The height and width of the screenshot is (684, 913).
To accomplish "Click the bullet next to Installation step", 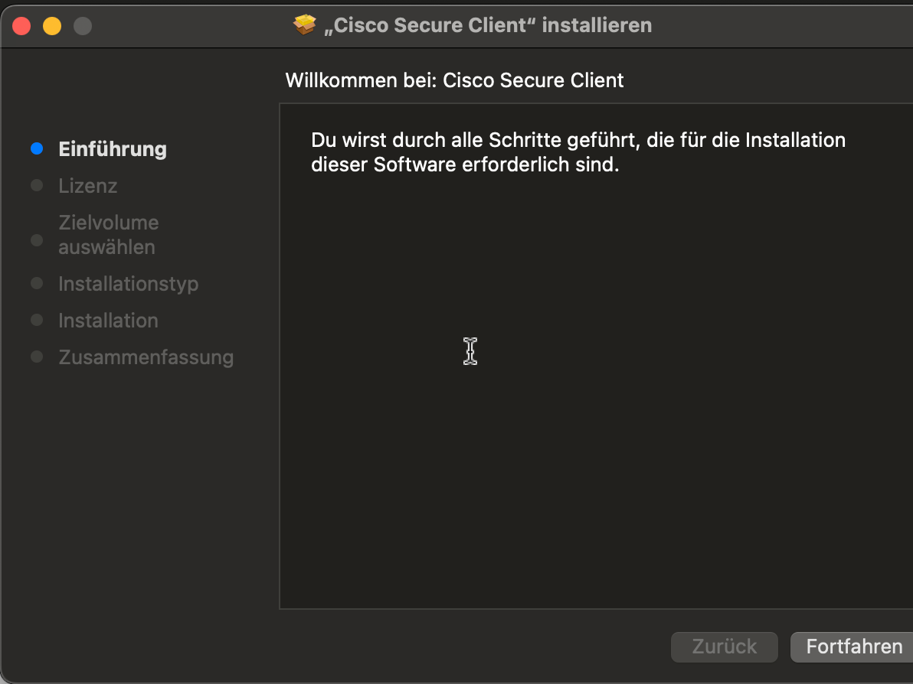I will pyautogui.click(x=36, y=321).
